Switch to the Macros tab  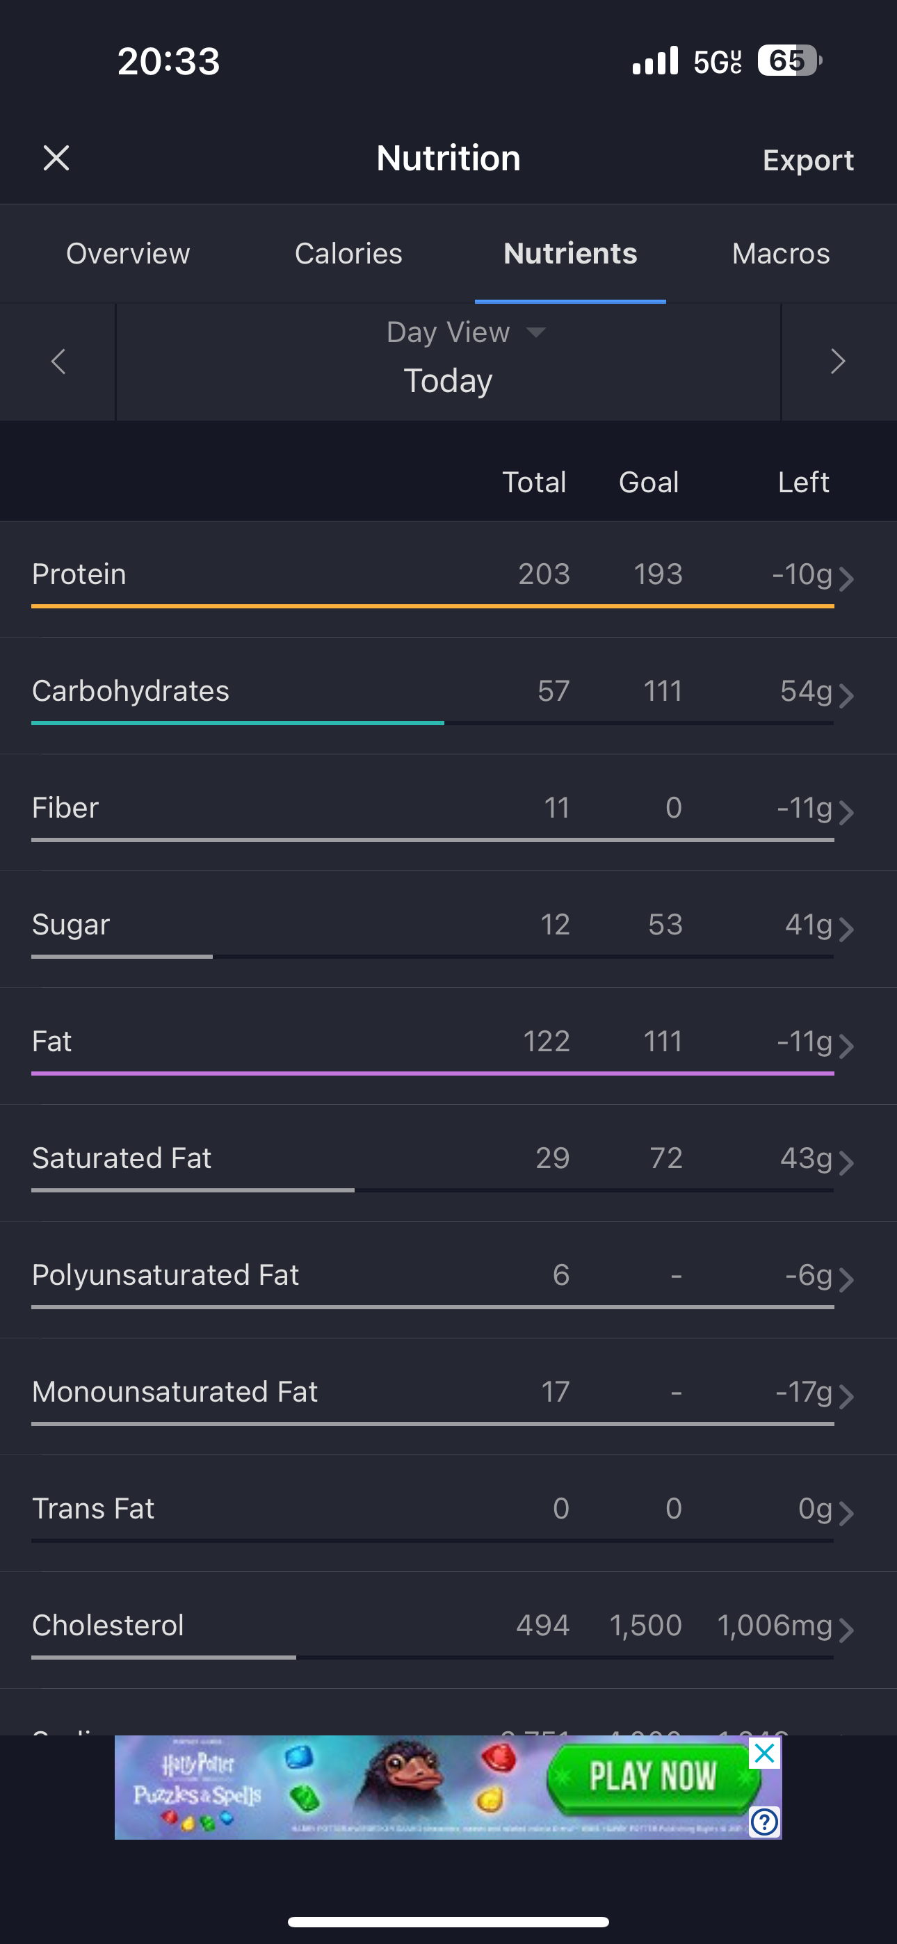pos(781,254)
